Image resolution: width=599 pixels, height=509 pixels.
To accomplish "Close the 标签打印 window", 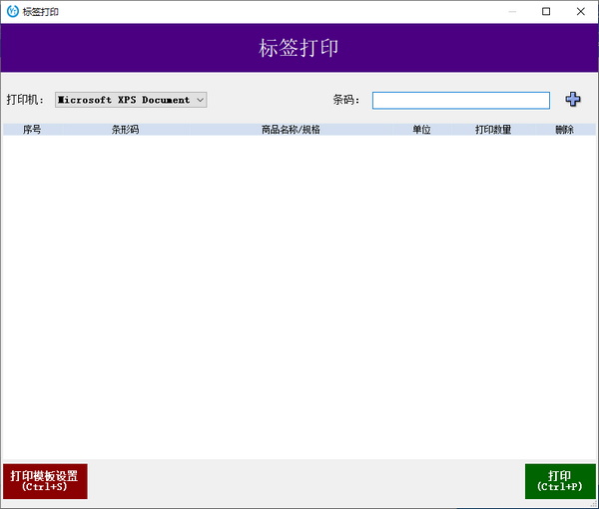I will point(581,11).
